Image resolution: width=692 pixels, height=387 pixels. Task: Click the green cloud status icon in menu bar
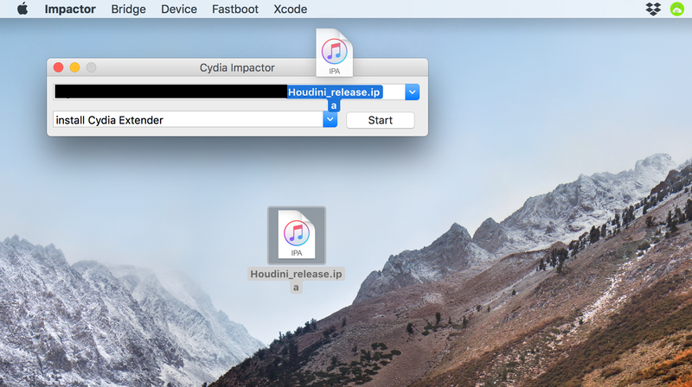[677, 9]
